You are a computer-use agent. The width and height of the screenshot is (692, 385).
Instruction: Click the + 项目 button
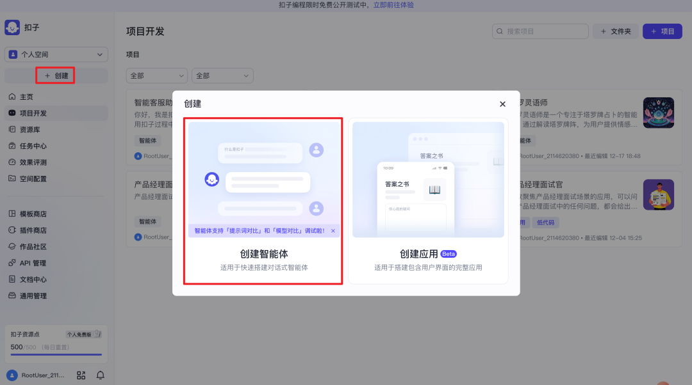(x=663, y=31)
